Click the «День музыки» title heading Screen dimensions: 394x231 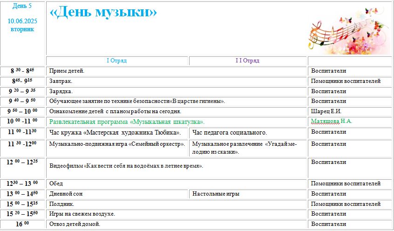[103, 13]
